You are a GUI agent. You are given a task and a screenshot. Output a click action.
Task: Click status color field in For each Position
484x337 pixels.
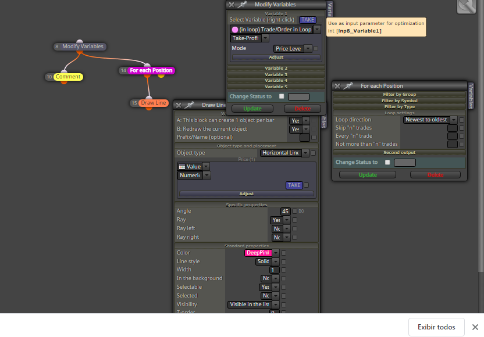tap(405, 163)
